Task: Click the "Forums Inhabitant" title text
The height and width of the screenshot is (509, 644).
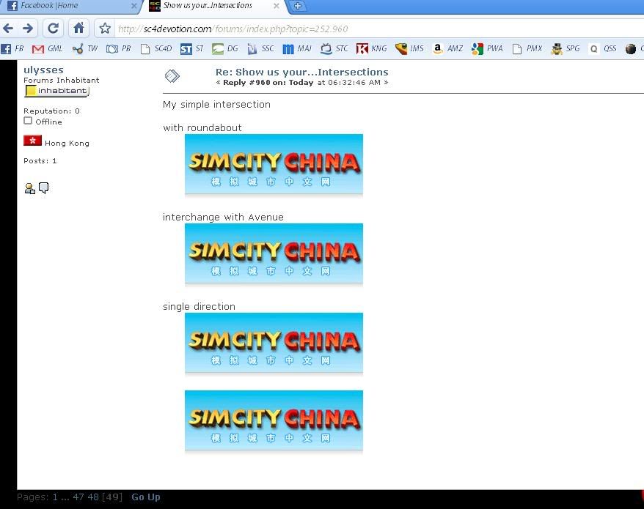Action: (61, 80)
